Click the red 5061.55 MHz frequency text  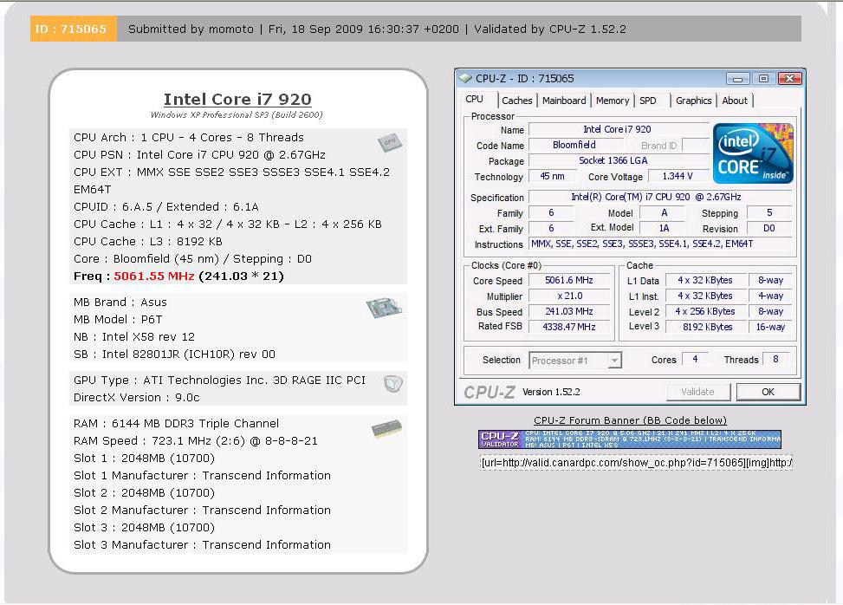click(x=153, y=276)
